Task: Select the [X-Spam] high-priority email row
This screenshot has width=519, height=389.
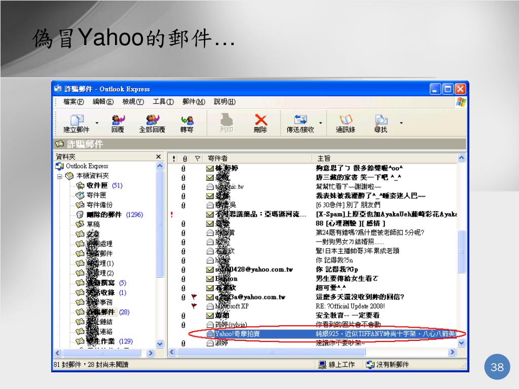Action: click(x=313, y=214)
